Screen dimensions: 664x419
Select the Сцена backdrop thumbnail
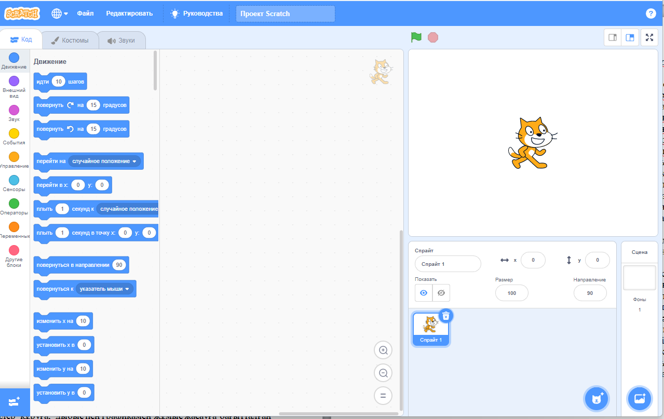639,278
